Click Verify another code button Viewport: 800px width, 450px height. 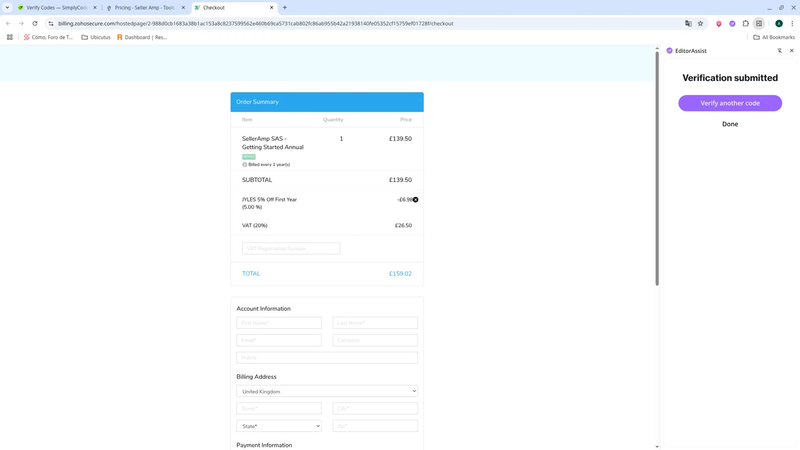tap(730, 103)
